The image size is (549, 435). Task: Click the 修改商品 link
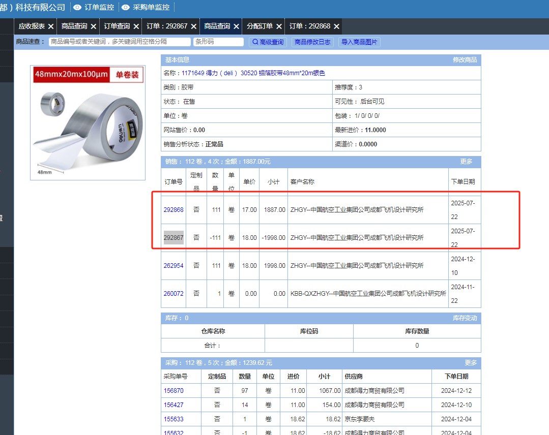(x=465, y=60)
